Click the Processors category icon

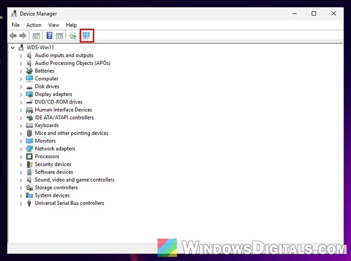pyautogui.click(x=29, y=157)
